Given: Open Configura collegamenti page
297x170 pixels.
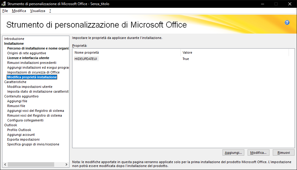Looking at the screenshot, I should click(x=25, y=120).
